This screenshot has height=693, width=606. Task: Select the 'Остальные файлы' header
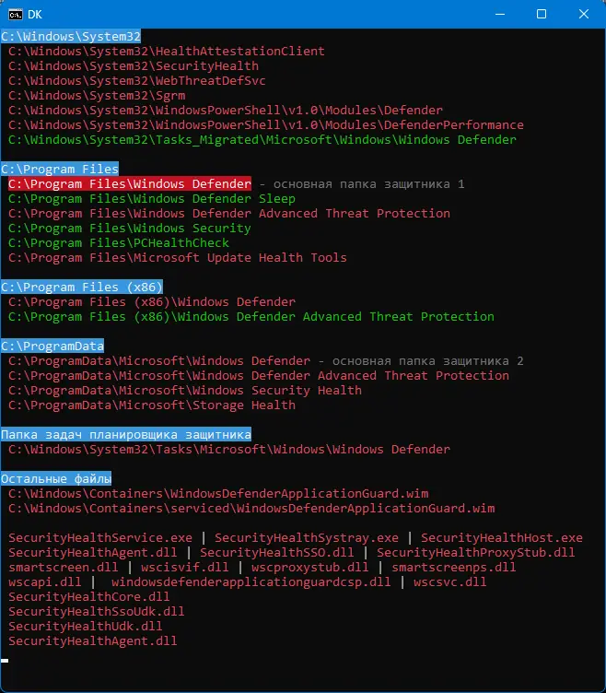[56, 478]
